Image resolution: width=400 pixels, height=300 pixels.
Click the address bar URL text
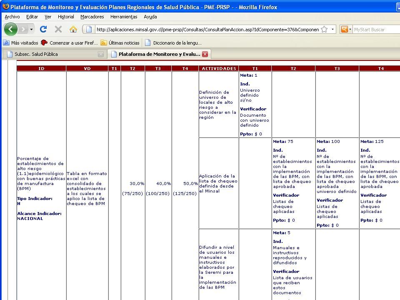point(207,30)
